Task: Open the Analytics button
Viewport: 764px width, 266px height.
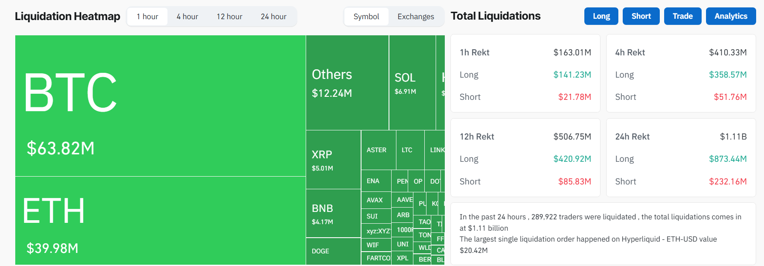Action: (x=730, y=16)
